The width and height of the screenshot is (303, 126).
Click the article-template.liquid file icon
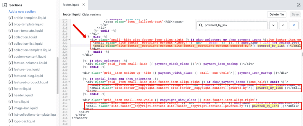pos(11,18)
